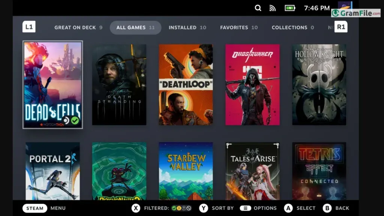Image resolution: width=384 pixels, height=216 pixels.
Task: Click the 7:46 PM clock
Action: coord(317,8)
